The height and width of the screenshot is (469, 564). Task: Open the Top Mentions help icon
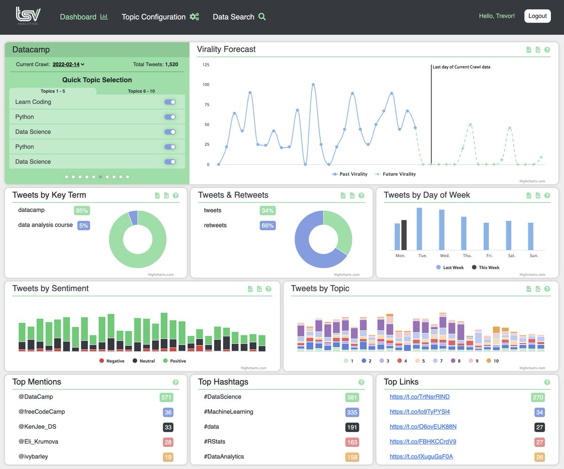(x=176, y=383)
